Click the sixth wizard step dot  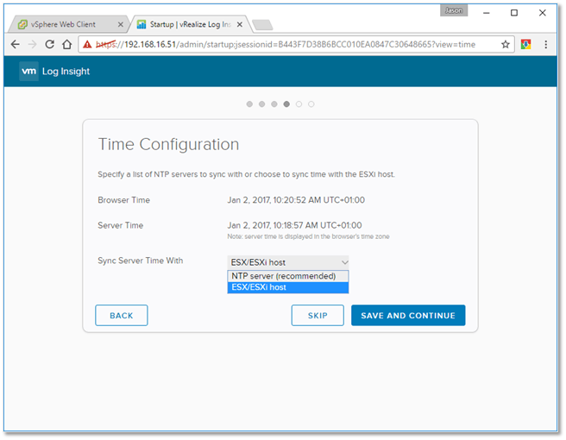(311, 104)
